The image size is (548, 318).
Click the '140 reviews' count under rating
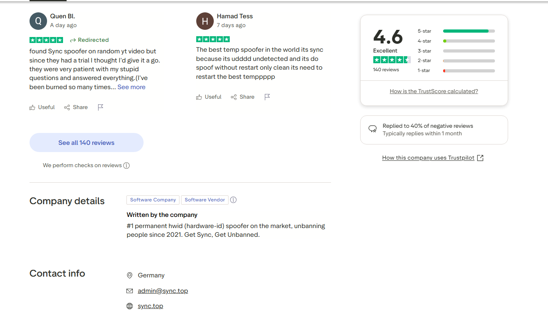coord(386,70)
